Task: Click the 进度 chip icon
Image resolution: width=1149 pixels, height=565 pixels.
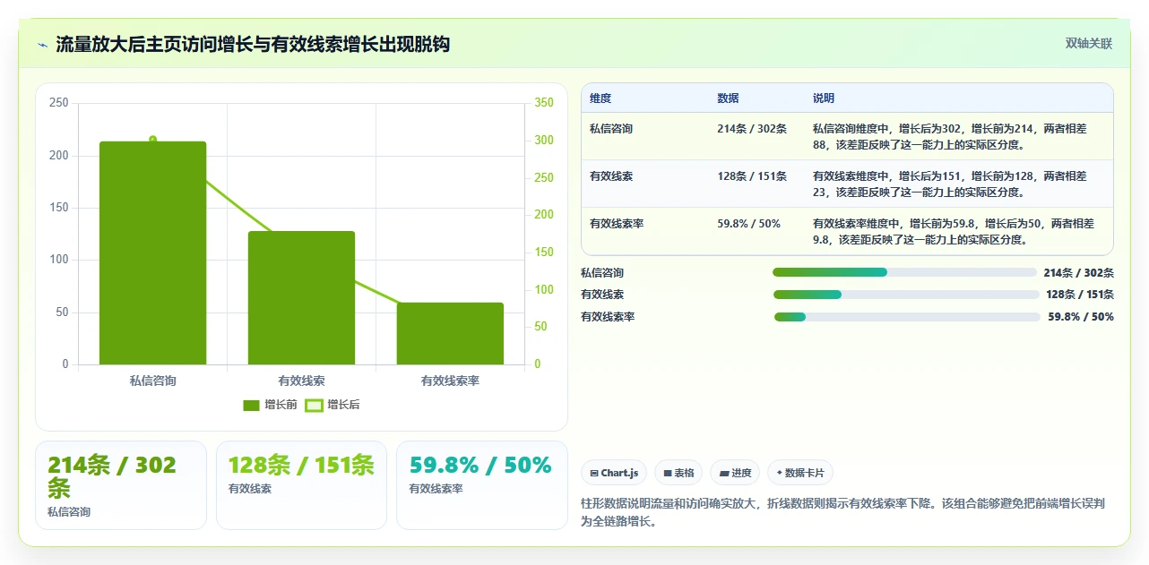Action: click(x=724, y=473)
